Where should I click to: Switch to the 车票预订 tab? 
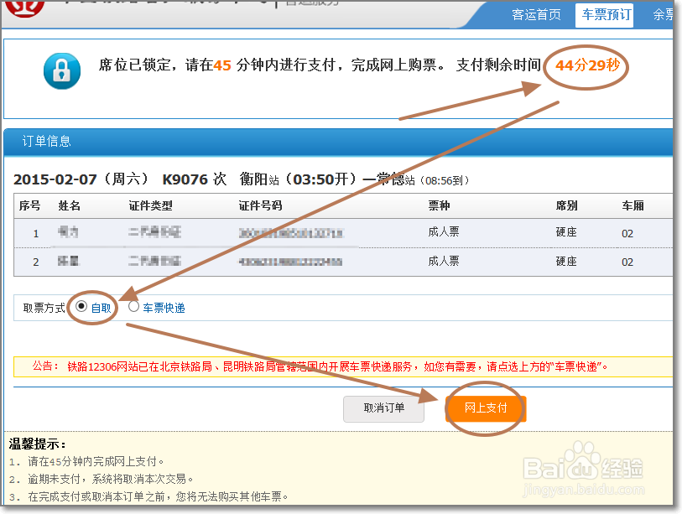[604, 15]
